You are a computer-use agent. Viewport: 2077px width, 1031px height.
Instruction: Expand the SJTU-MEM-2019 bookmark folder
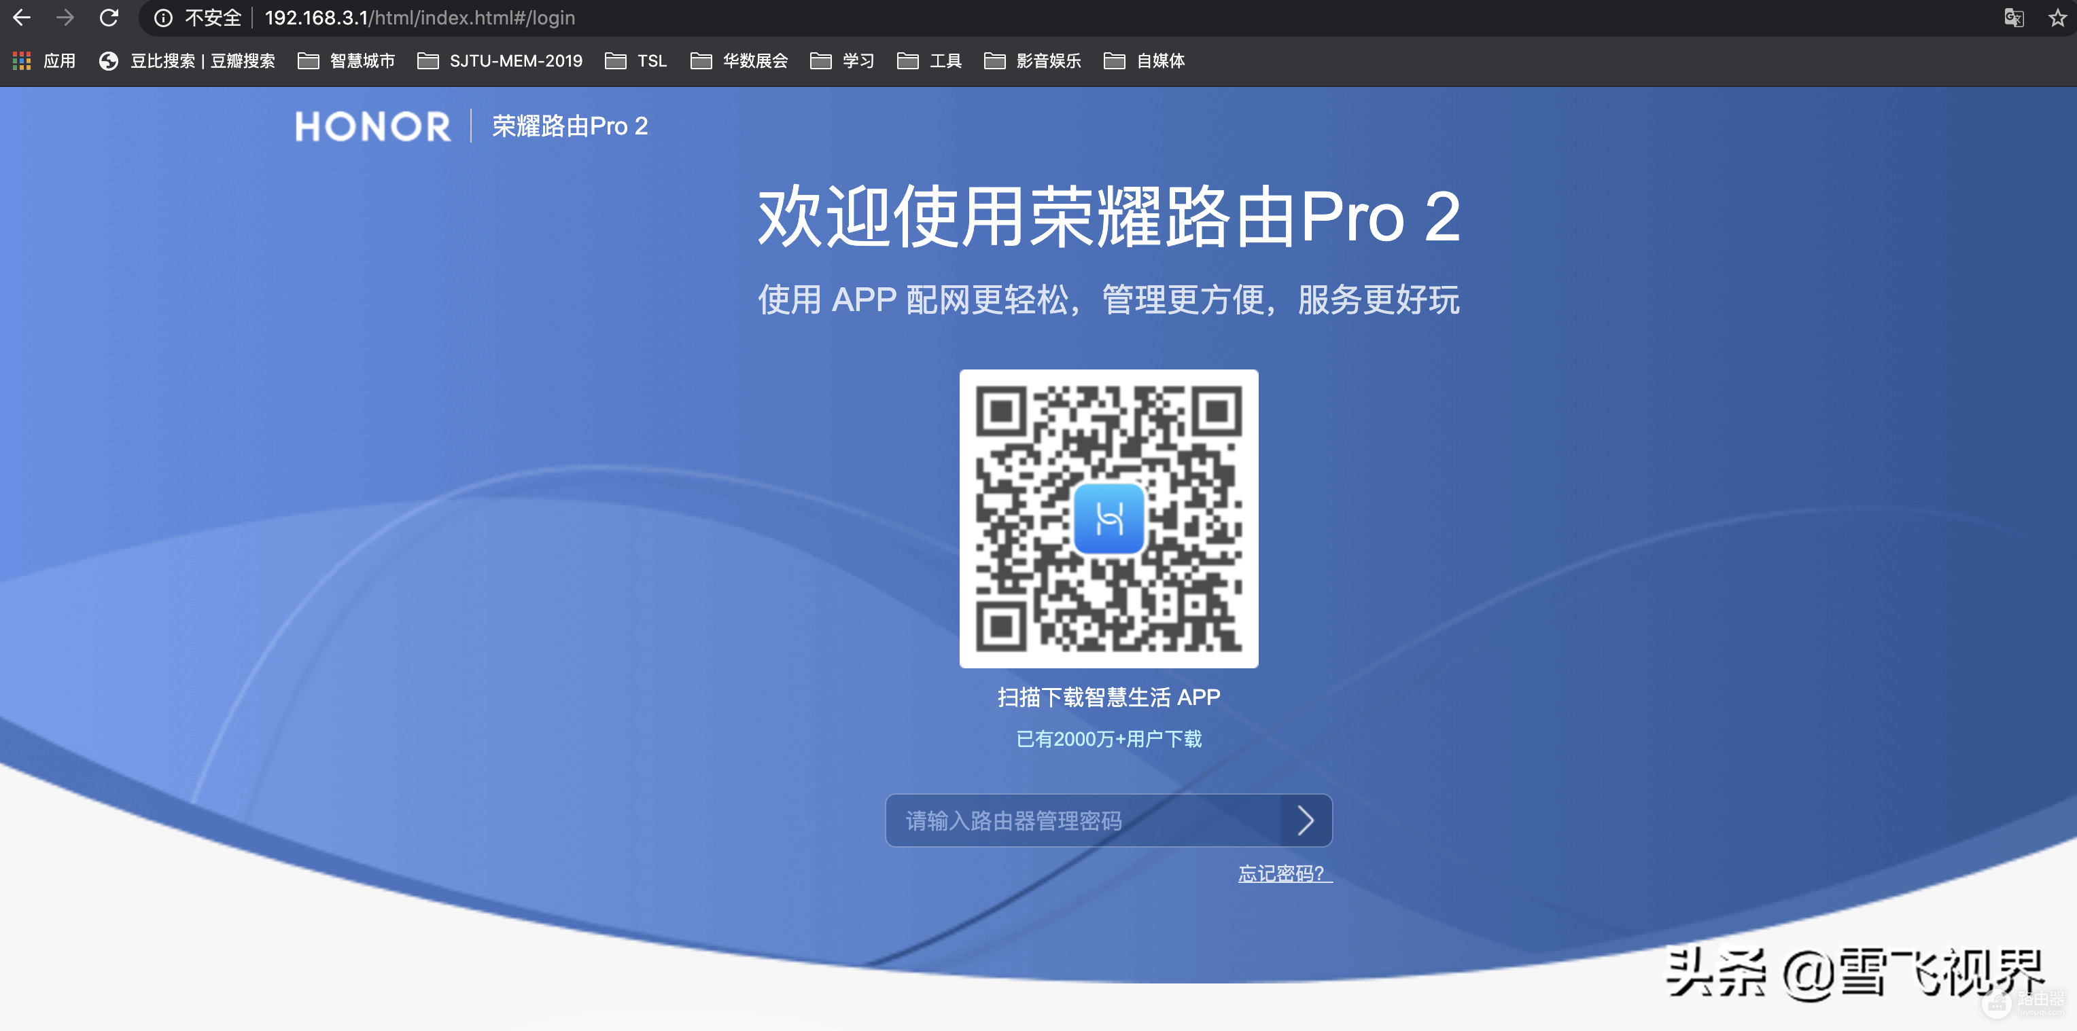(x=500, y=60)
